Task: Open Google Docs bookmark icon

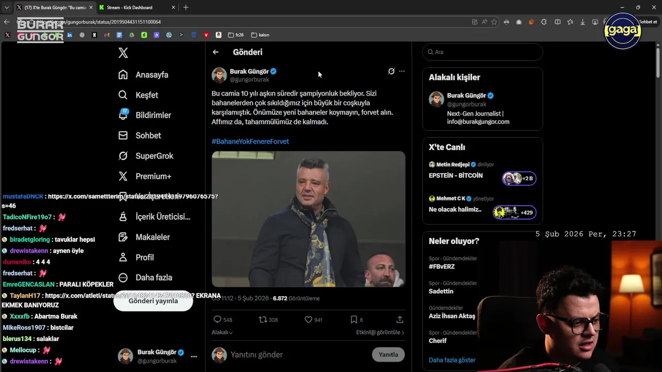Action: click(119, 35)
